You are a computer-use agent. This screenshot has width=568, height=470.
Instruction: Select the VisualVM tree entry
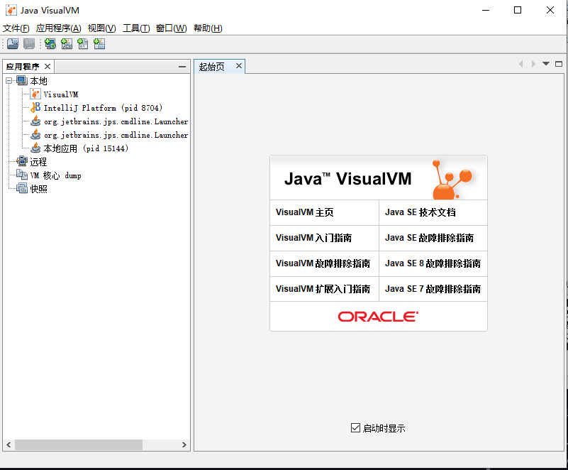61,94
